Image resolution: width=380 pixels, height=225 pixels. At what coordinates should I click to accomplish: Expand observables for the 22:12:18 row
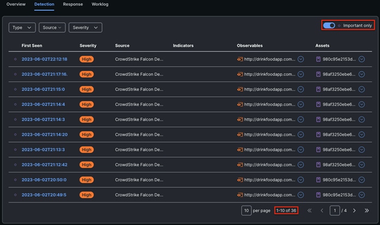[301, 59]
